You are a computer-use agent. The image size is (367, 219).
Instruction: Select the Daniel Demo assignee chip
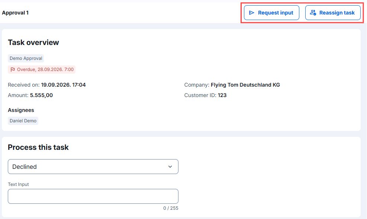tap(23, 121)
